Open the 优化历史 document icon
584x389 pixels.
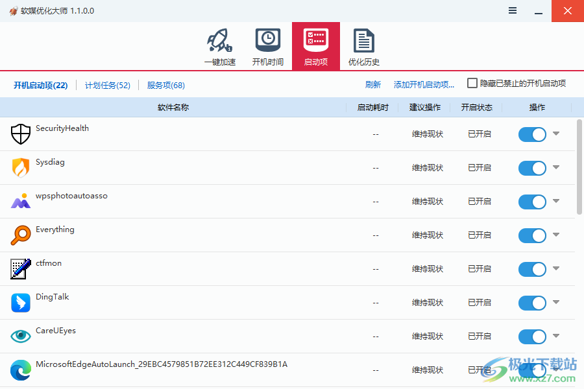(363, 40)
